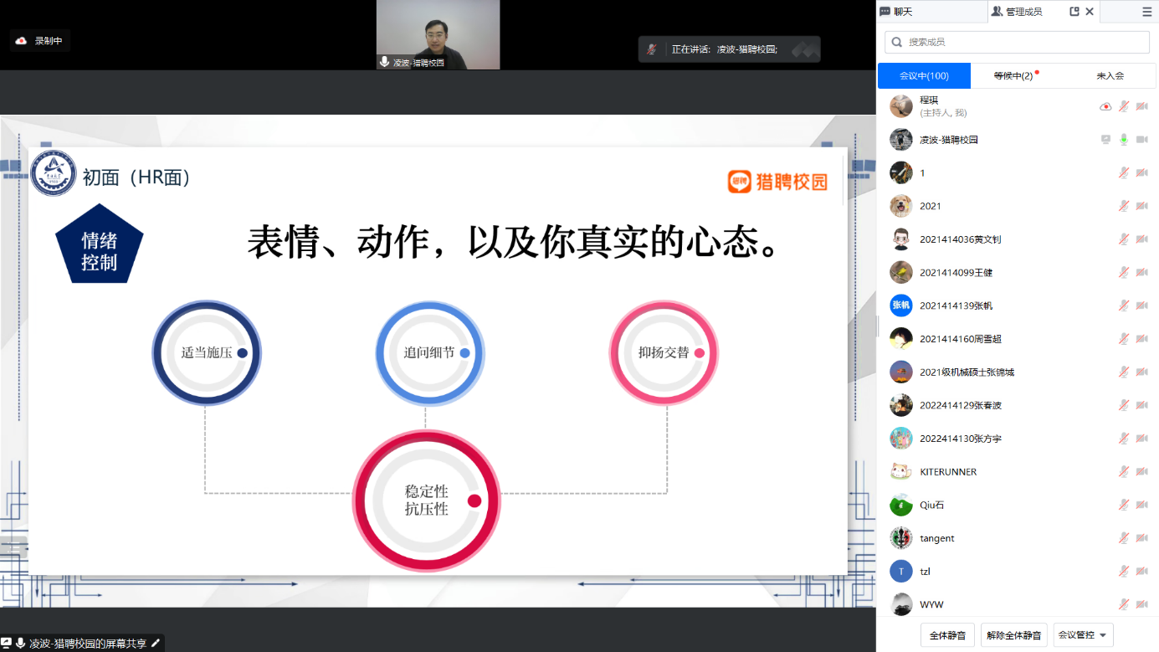Screen dimensions: 1159x652
Task: Click the cloud recording icon beside 程琪
Action: (1105, 106)
